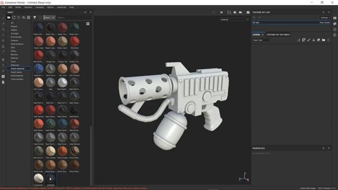Click the Shelf import resources icon
This screenshot has height=190, width=338.
tap(29, 17)
